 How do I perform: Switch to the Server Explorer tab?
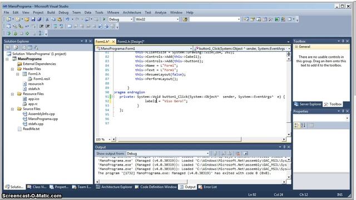coord(308,104)
